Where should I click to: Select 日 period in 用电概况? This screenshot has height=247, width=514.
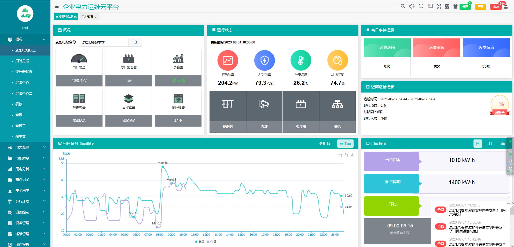(478, 144)
